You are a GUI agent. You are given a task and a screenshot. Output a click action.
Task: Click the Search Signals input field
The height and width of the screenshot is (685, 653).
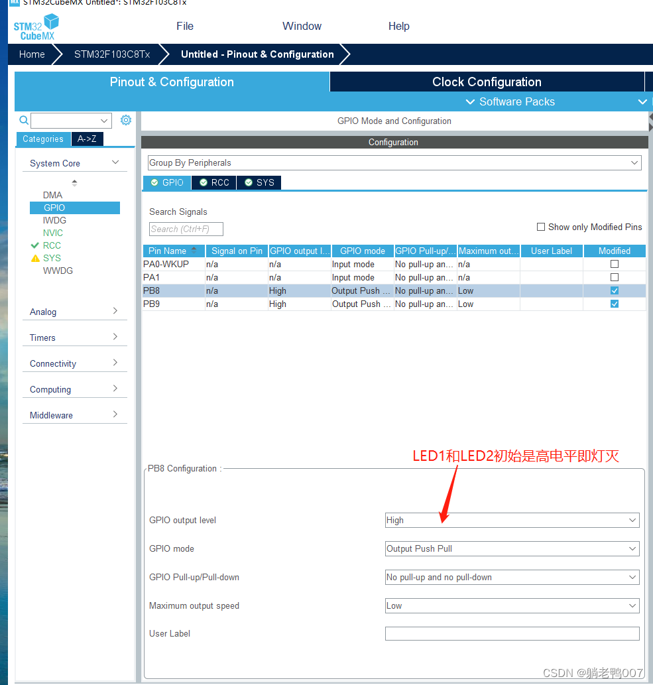186,229
